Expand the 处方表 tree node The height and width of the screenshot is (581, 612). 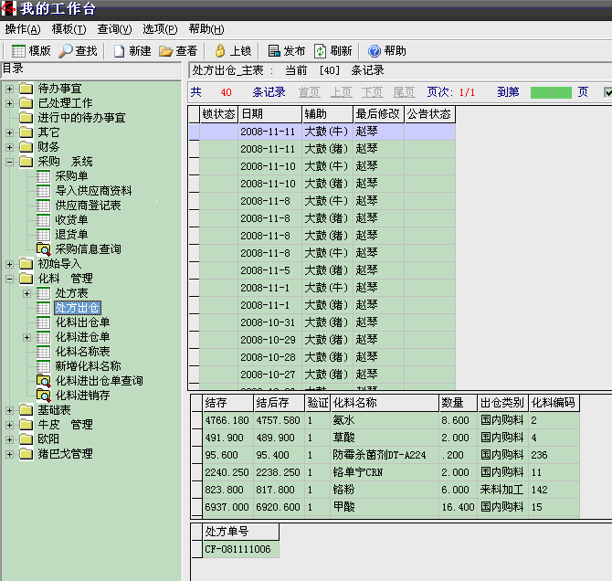27,293
